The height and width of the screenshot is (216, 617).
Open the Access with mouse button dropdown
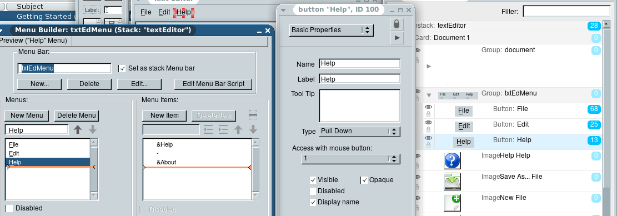(x=350, y=159)
